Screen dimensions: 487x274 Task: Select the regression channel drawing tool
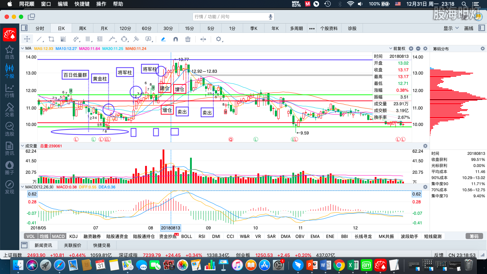tap(76, 39)
